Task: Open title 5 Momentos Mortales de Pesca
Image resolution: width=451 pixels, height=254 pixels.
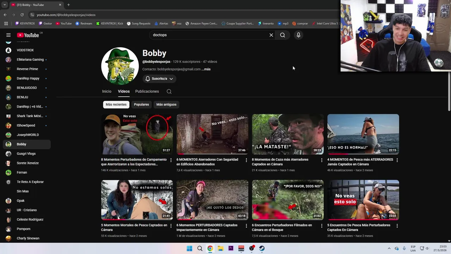Action: coord(134,227)
